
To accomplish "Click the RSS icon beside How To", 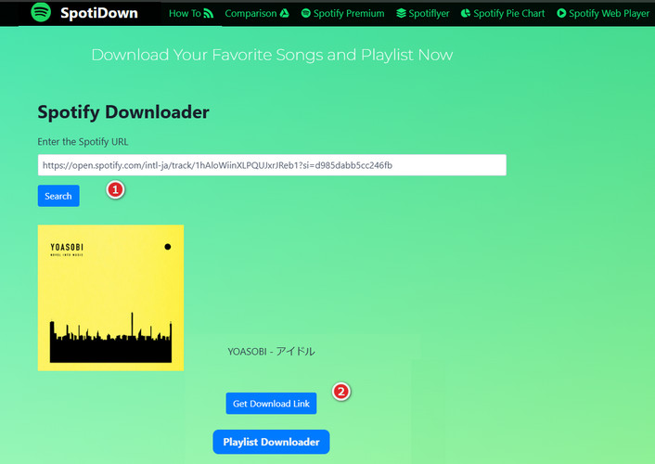I will [x=208, y=13].
